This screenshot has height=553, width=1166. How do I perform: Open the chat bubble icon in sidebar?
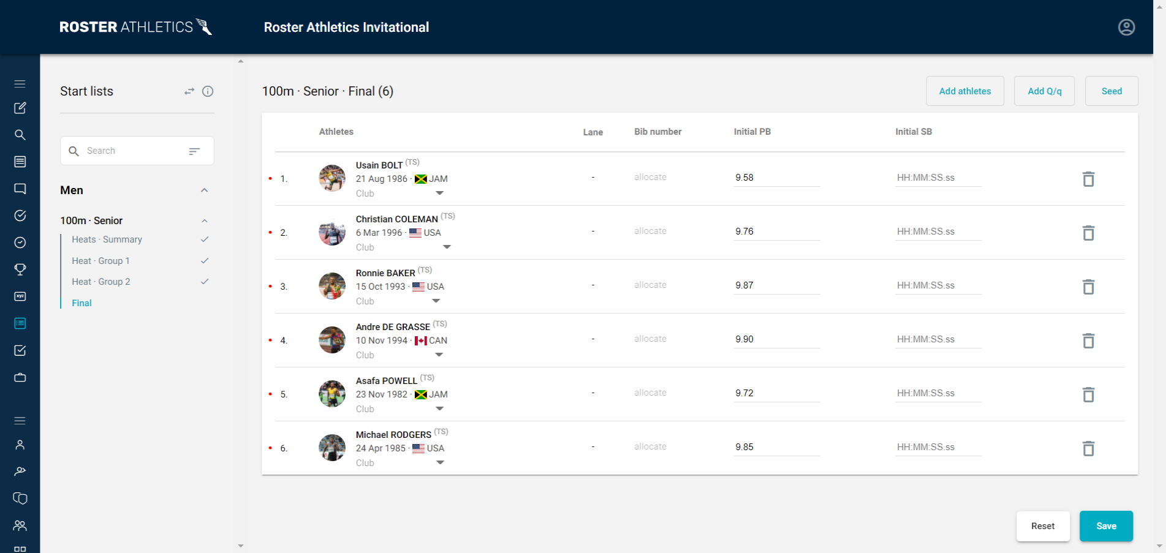(x=20, y=189)
